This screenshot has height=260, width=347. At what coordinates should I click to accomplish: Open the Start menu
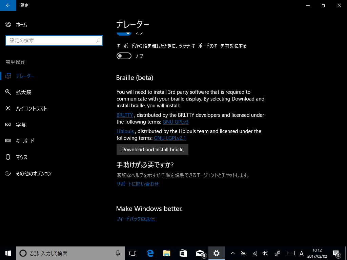pos(7,253)
